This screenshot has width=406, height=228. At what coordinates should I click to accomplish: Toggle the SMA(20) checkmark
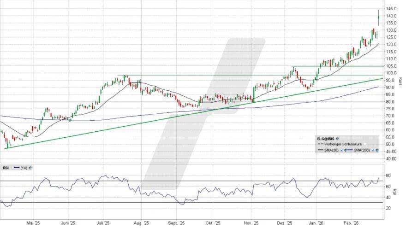point(341,150)
